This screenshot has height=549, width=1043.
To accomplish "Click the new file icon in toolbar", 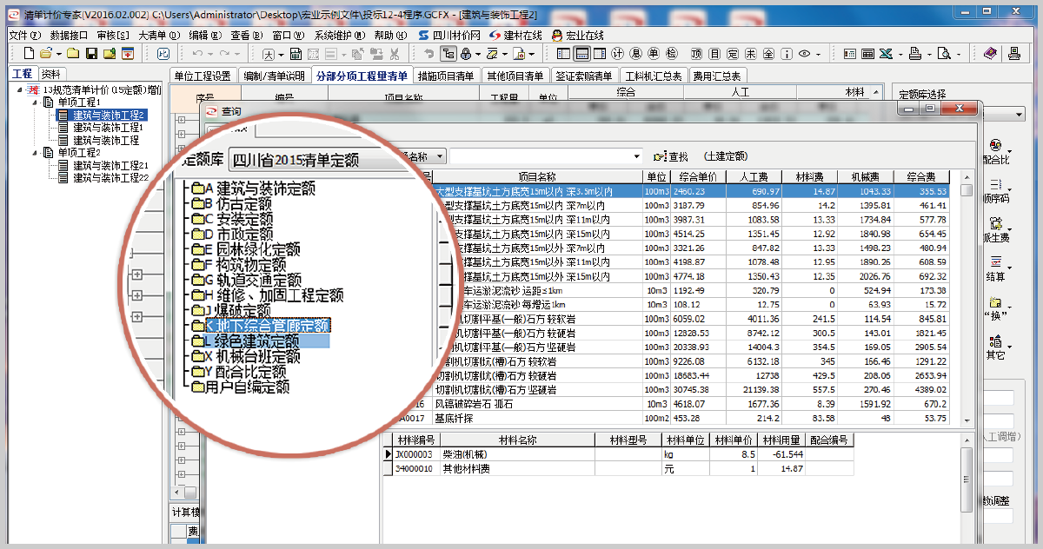I will click(28, 54).
